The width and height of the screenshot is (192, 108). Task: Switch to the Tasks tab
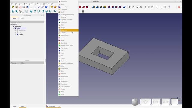click(x=22, y=18)
